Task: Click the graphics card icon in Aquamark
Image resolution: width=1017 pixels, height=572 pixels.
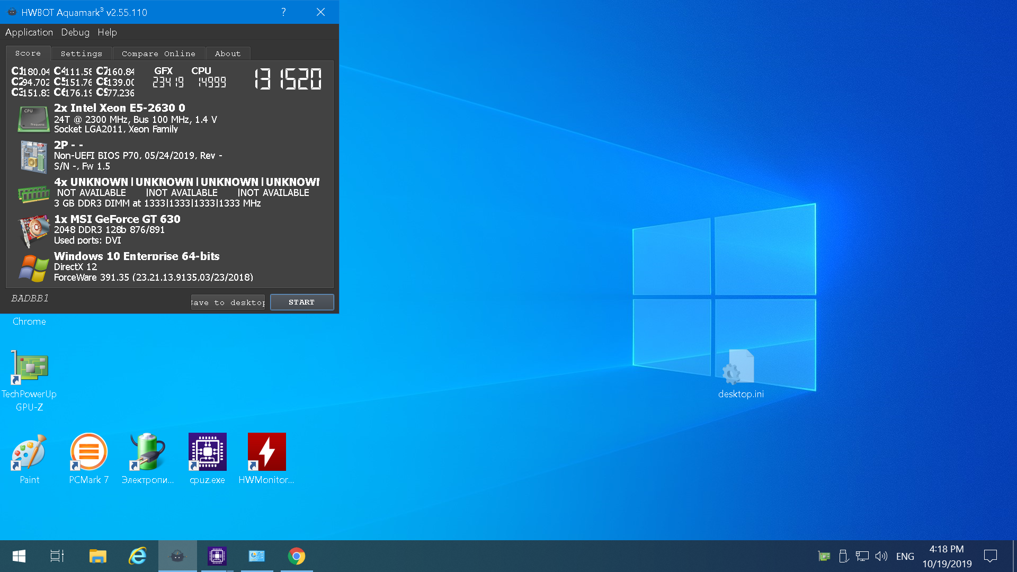Action: coord(33,231)
